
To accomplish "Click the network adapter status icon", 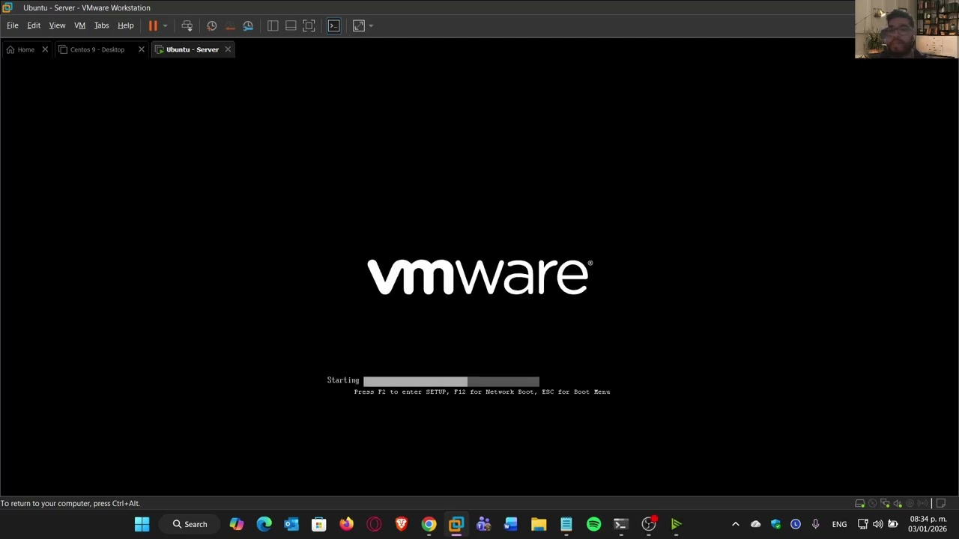I will [x=885, y=503].
